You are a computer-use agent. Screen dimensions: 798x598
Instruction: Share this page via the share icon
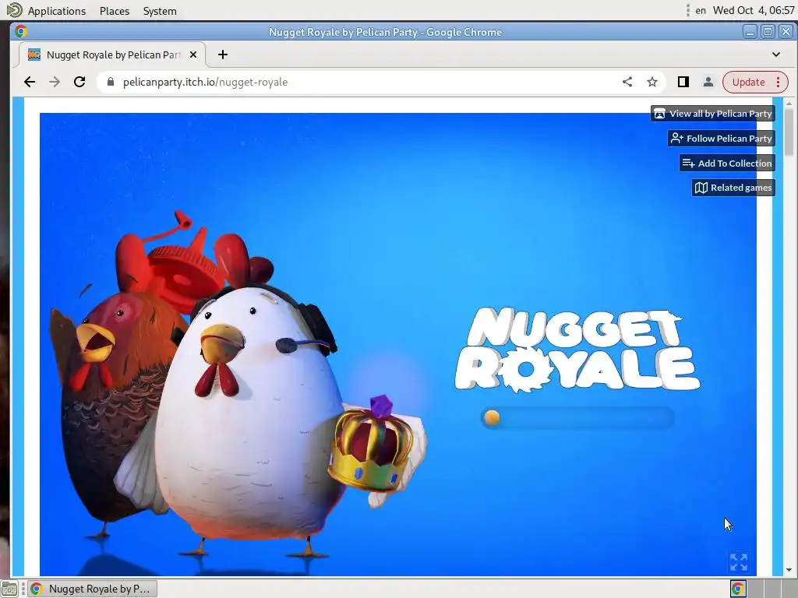[x=627, y=82]
